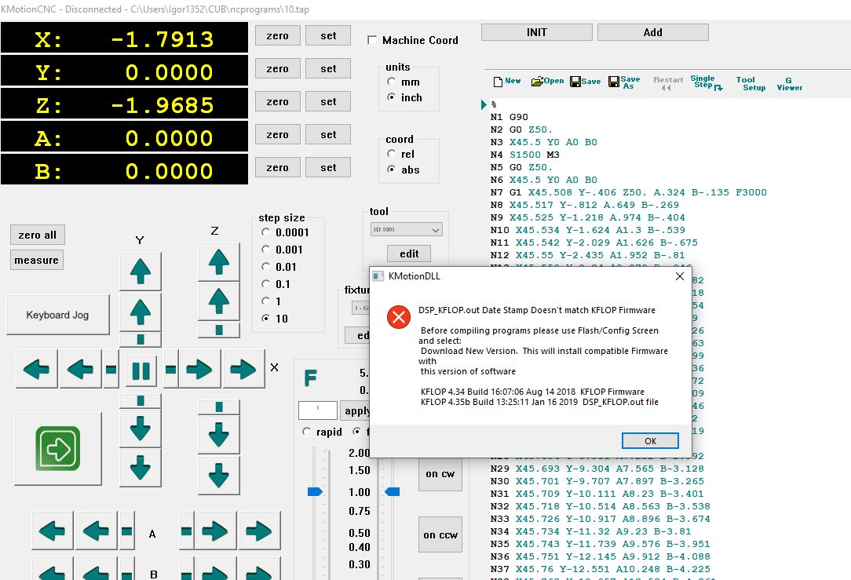Click the green Cycle Start arrow button

[57, 449]
